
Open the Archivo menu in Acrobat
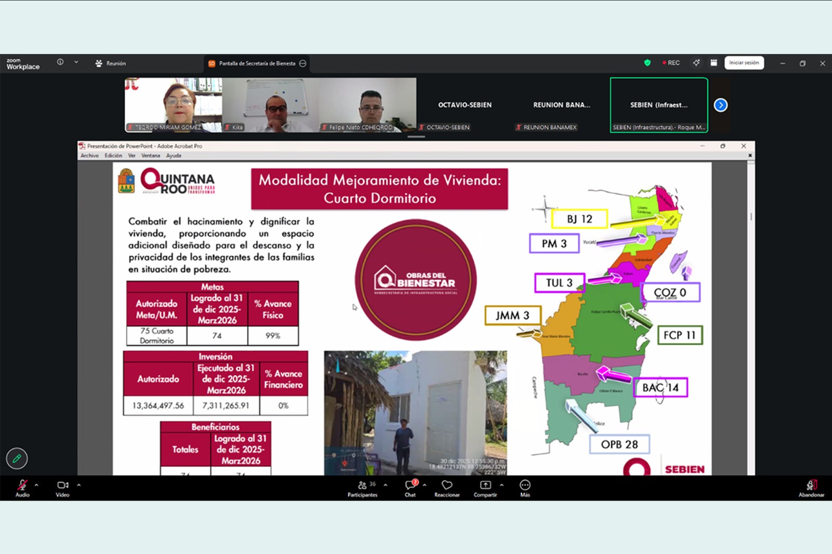point(89,155)
